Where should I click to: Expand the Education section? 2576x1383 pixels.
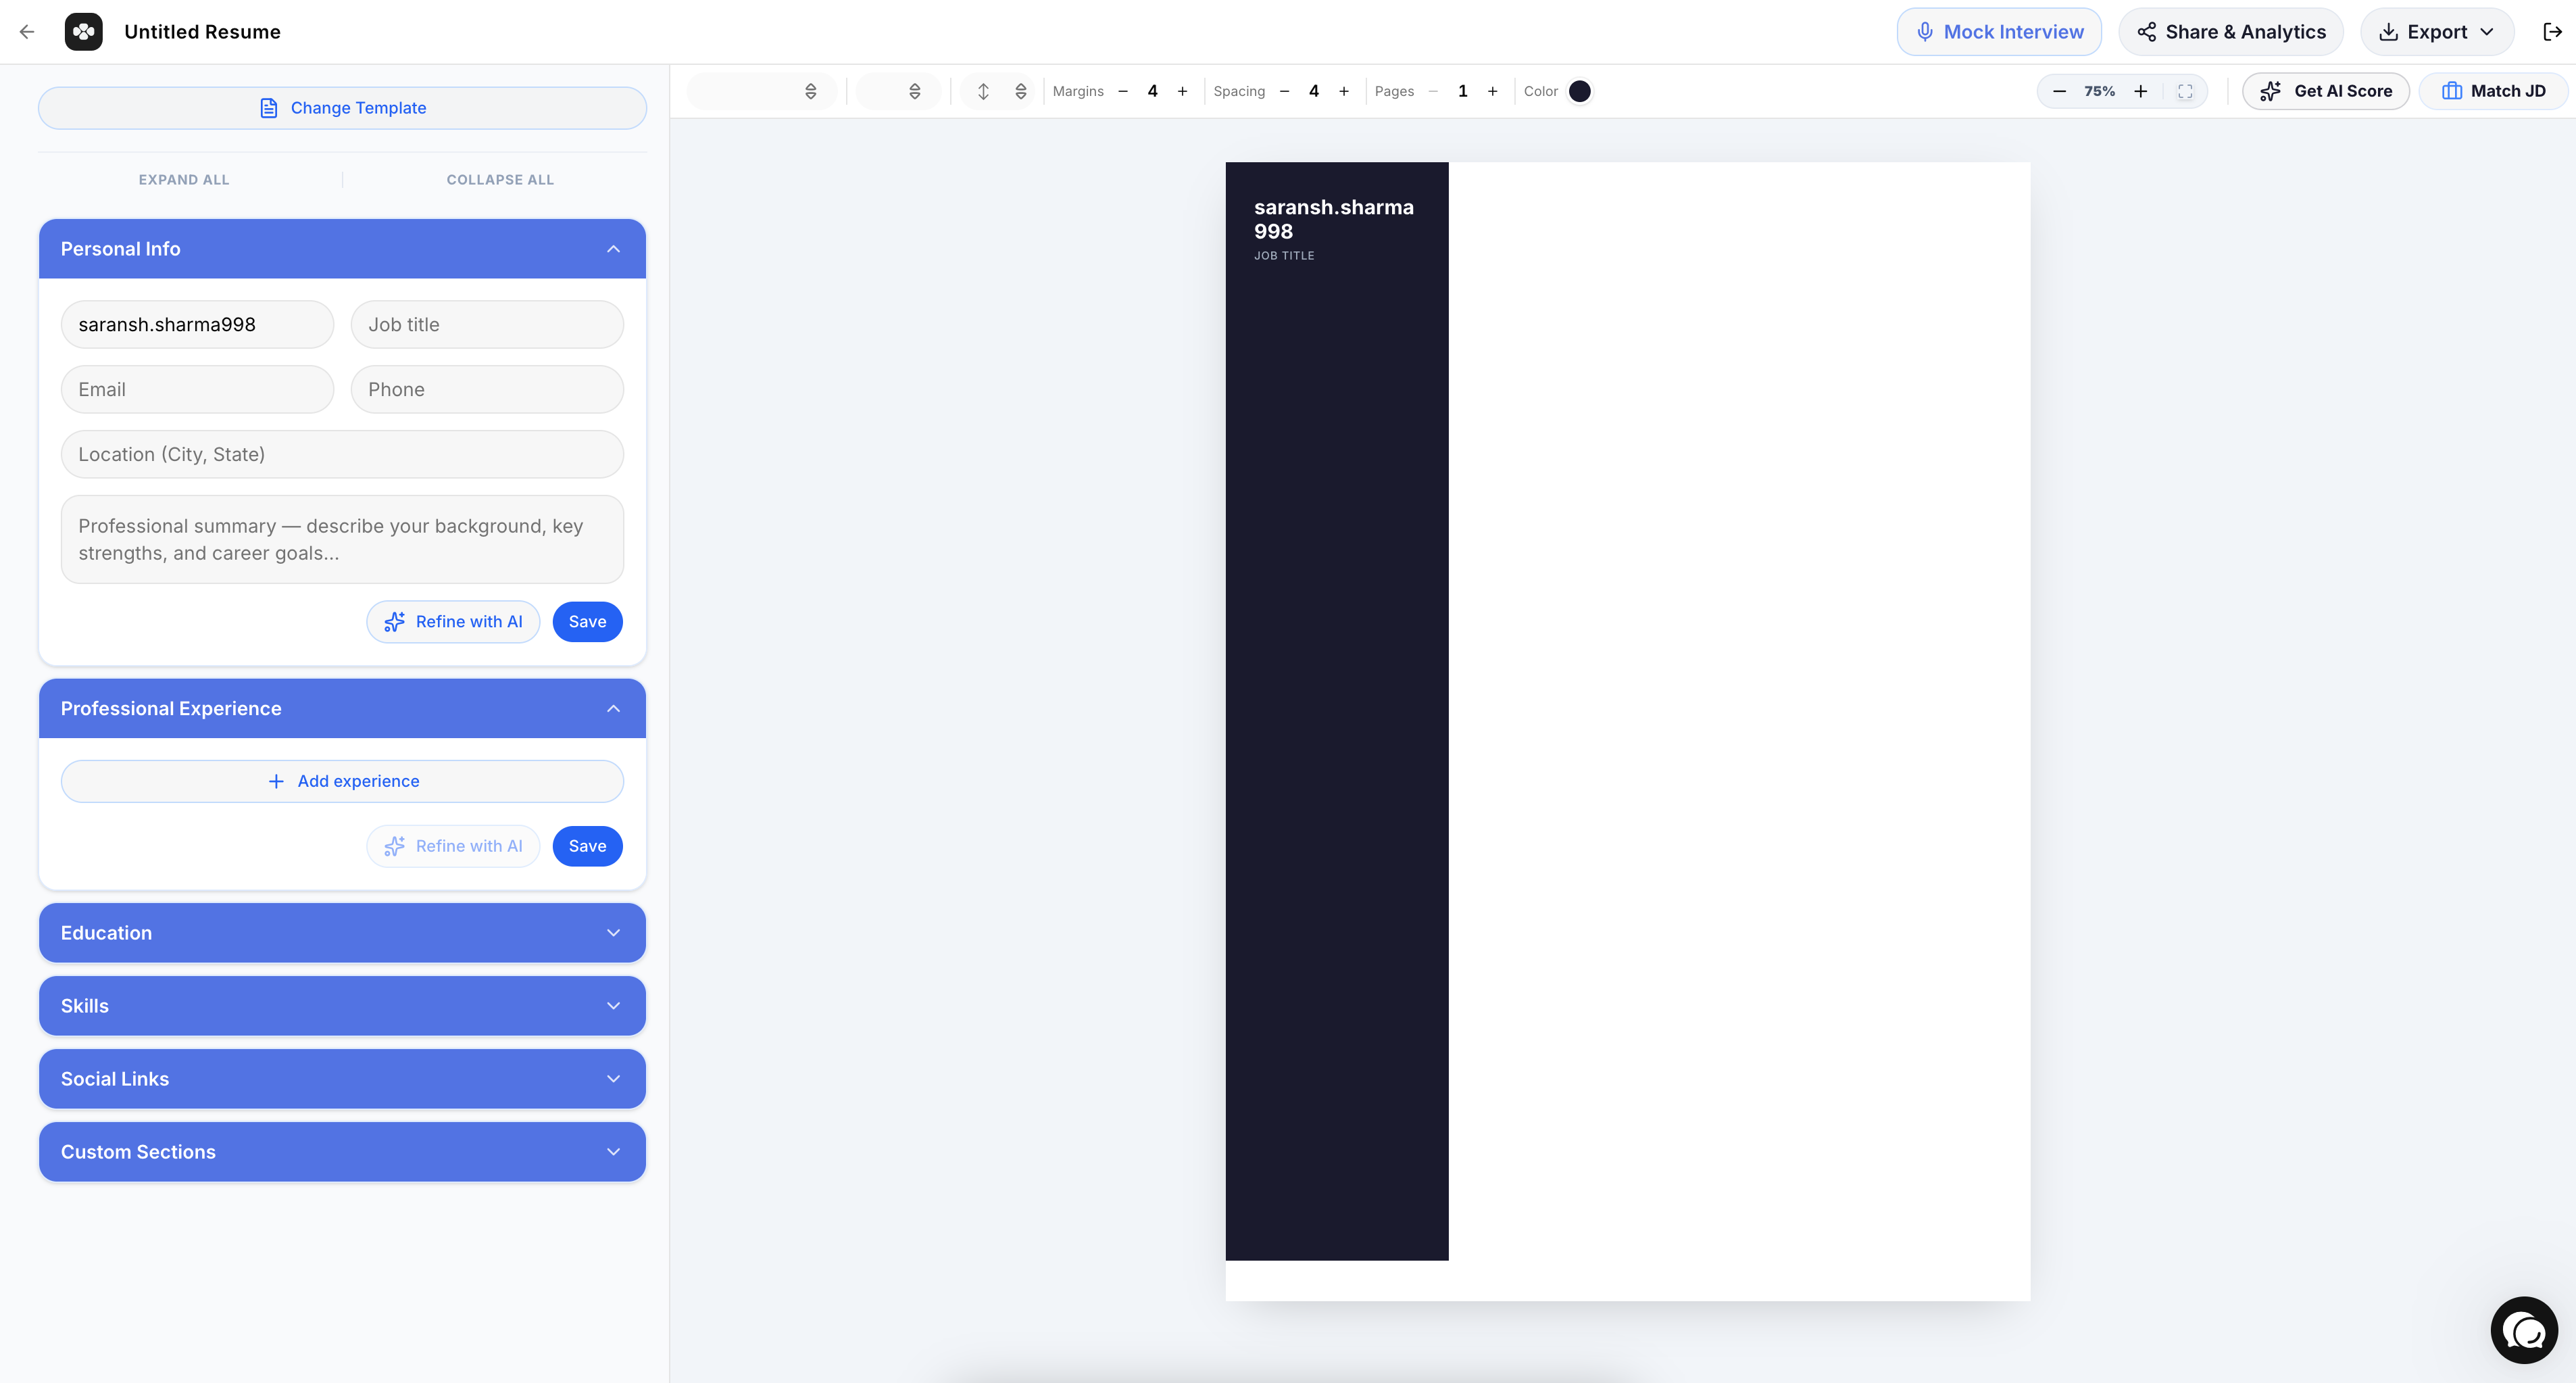[x=613, y=932]
